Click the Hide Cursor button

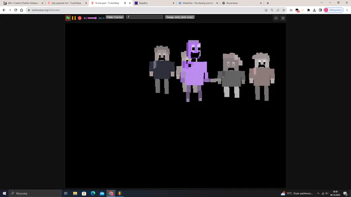[x=115, y=17]
